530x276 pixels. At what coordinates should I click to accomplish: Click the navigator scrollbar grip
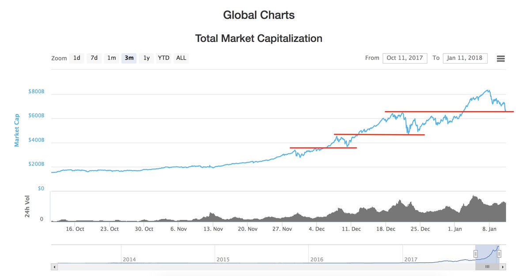pos(487,267)
